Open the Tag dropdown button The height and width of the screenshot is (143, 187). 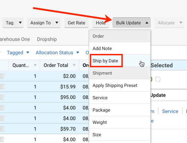13,23
